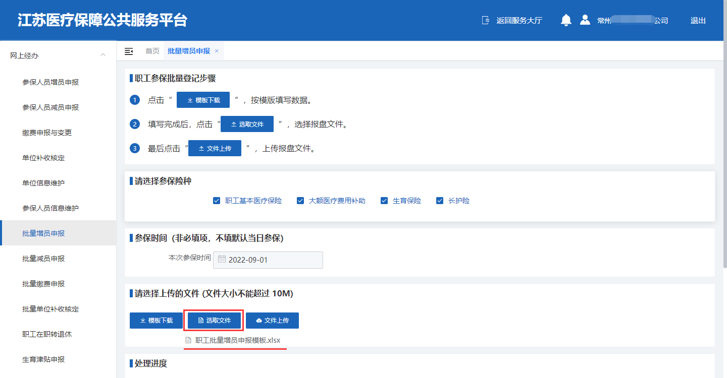Click 文件上传 button in the upload section
The width and height of the screenshot is (727, 378).
click(x=272, y=321)
